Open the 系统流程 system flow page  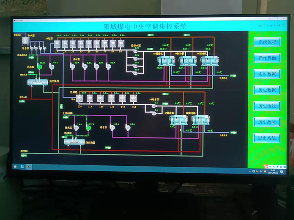coord(267,42)
